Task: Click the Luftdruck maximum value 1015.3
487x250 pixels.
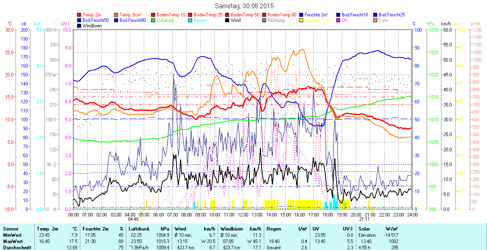Action: tap(164, 241)
